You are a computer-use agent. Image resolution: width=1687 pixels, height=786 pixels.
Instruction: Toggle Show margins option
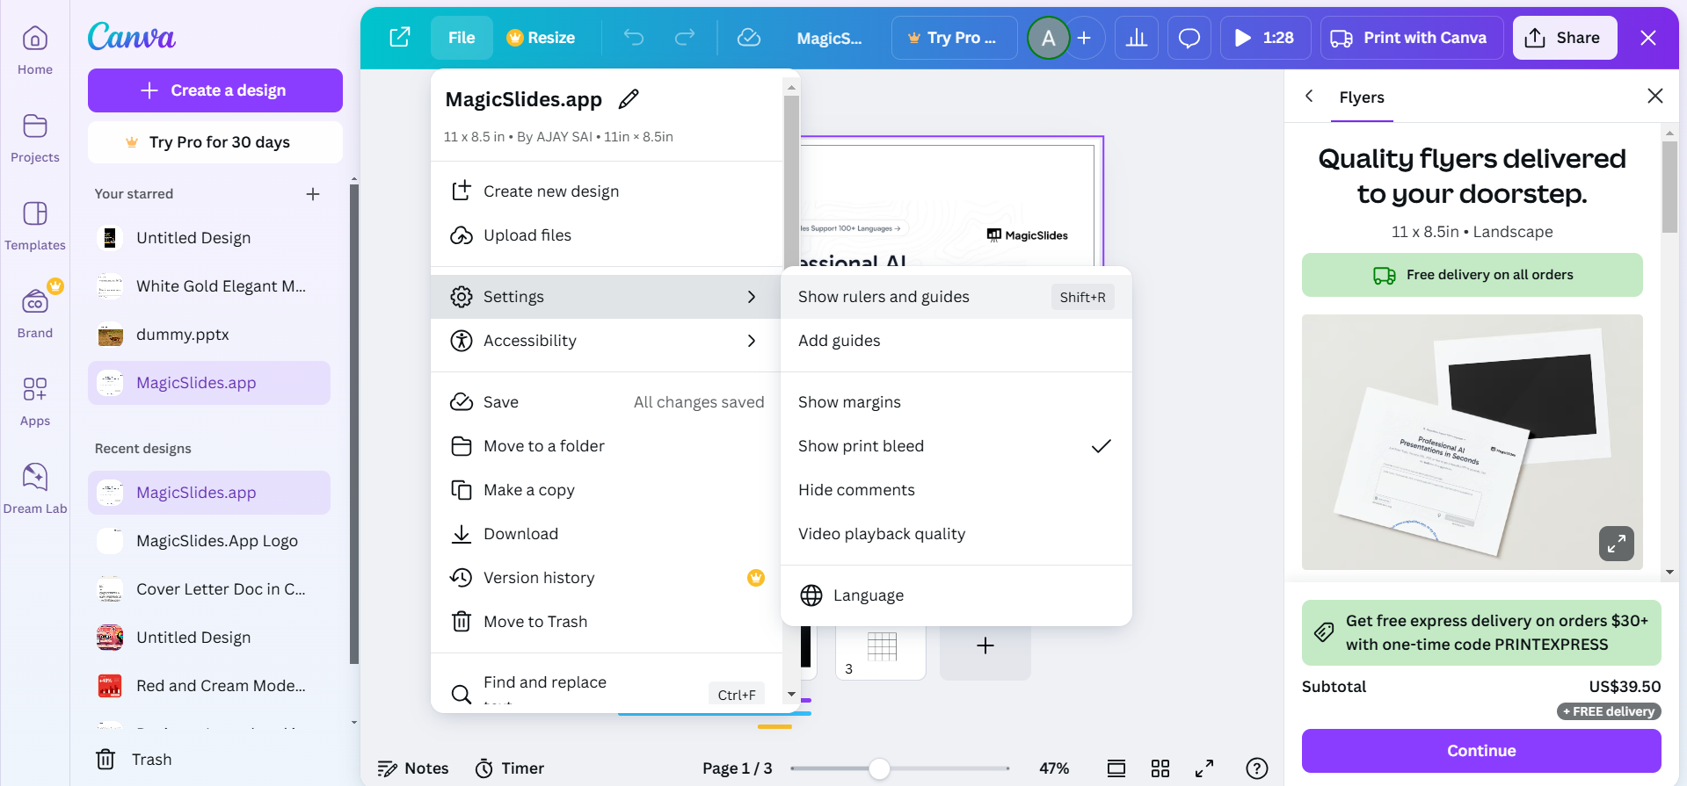point(956,402)
